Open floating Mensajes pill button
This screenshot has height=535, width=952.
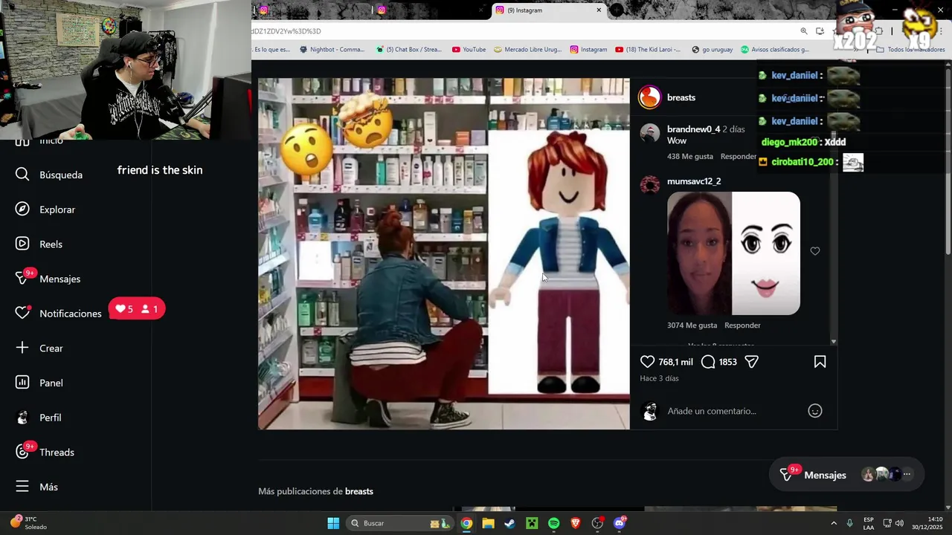pos(846,475)
